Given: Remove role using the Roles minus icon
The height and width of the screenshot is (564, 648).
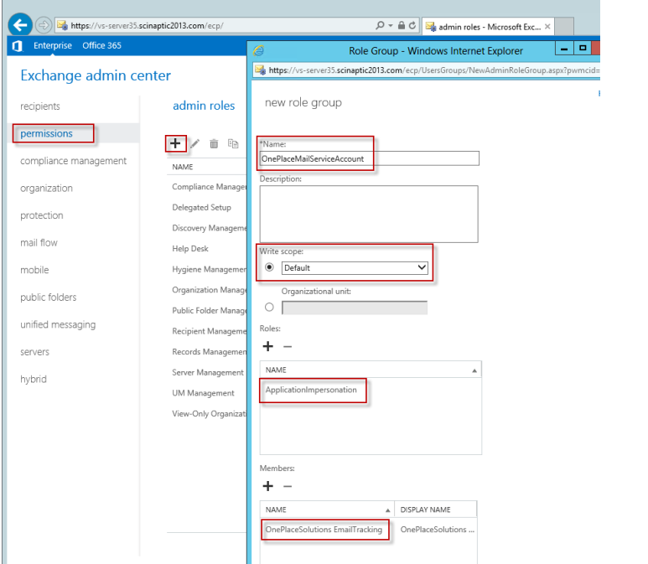Looking at the screenshot, I should click(x=287, y=345).
